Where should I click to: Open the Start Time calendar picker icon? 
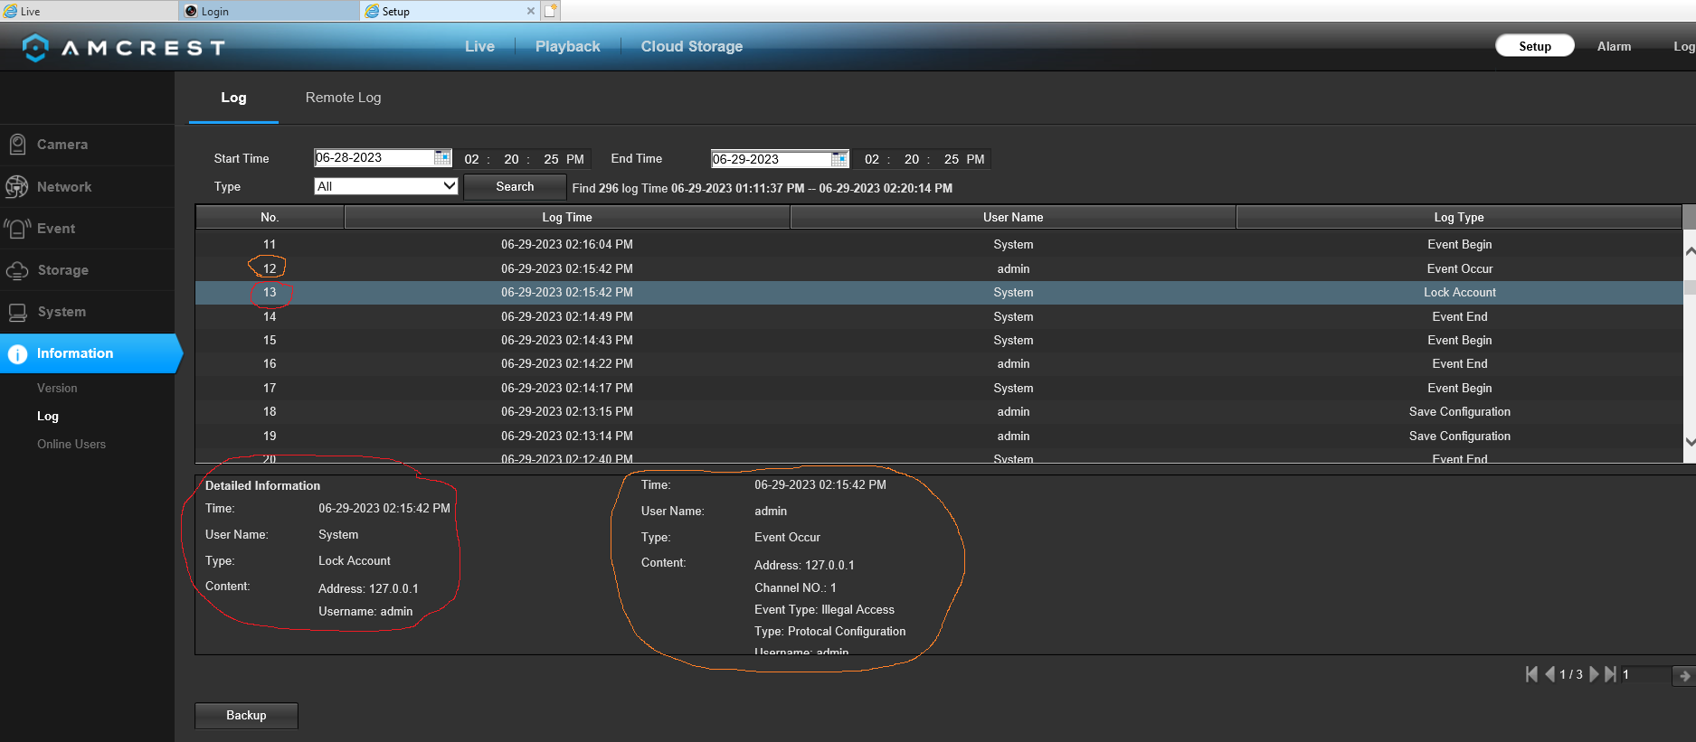(x=442, y=157)
